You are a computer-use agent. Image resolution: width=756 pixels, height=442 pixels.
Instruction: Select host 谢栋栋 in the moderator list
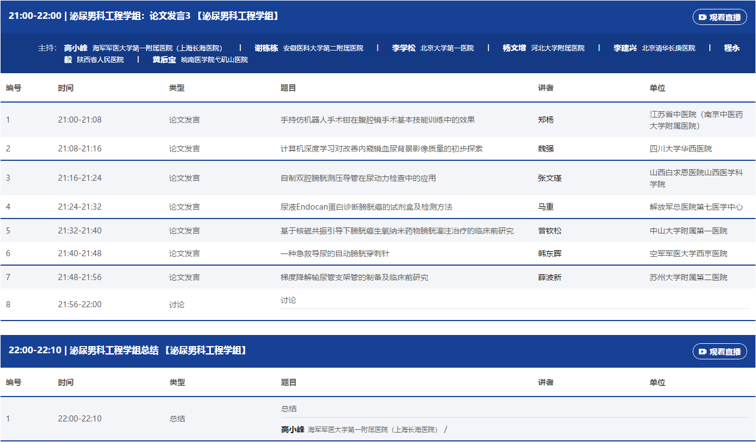266,48
